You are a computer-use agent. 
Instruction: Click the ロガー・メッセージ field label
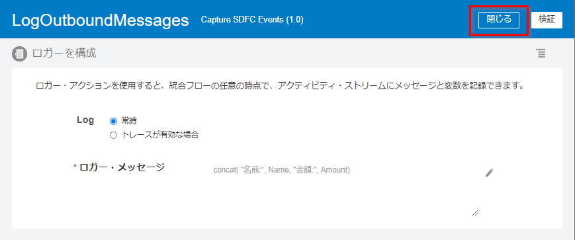coord(122,167)
